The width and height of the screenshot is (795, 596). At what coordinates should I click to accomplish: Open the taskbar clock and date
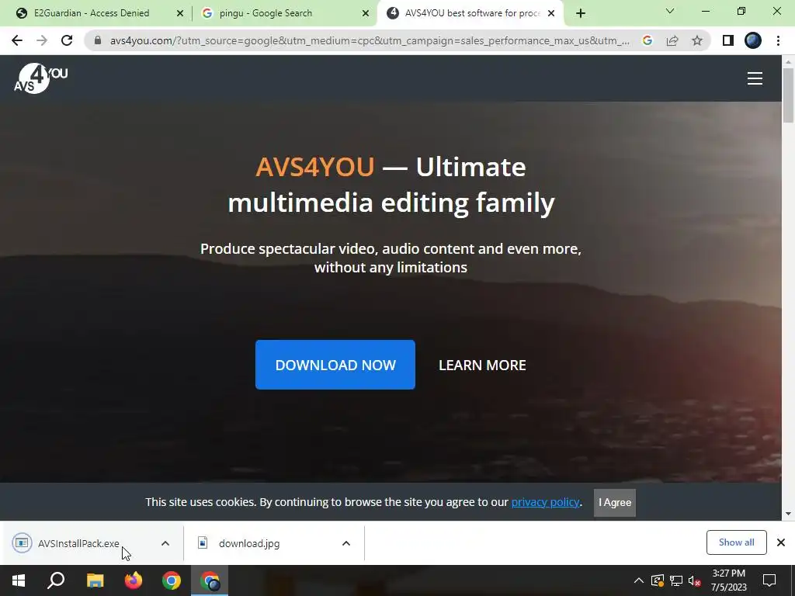tap(728, 580)
